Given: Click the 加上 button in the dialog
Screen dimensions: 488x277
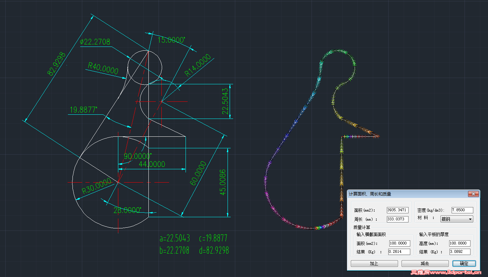Looking at the screenshot, I should click(374, 264).
